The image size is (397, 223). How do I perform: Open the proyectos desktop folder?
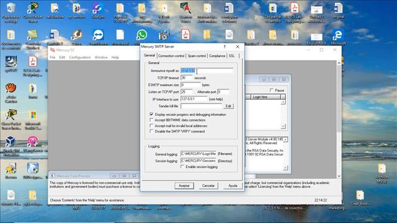point(295,35)
